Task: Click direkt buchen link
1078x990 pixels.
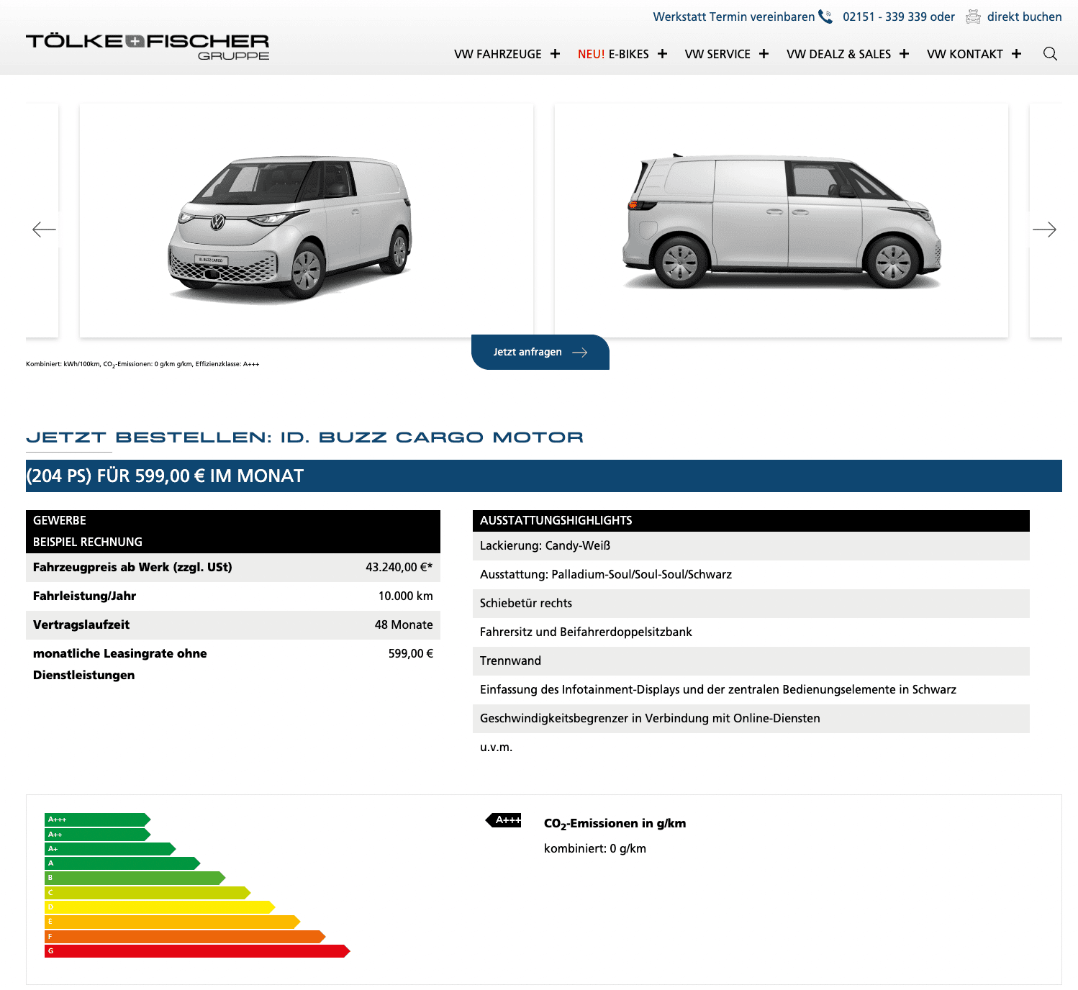Action: [1025, 17]
